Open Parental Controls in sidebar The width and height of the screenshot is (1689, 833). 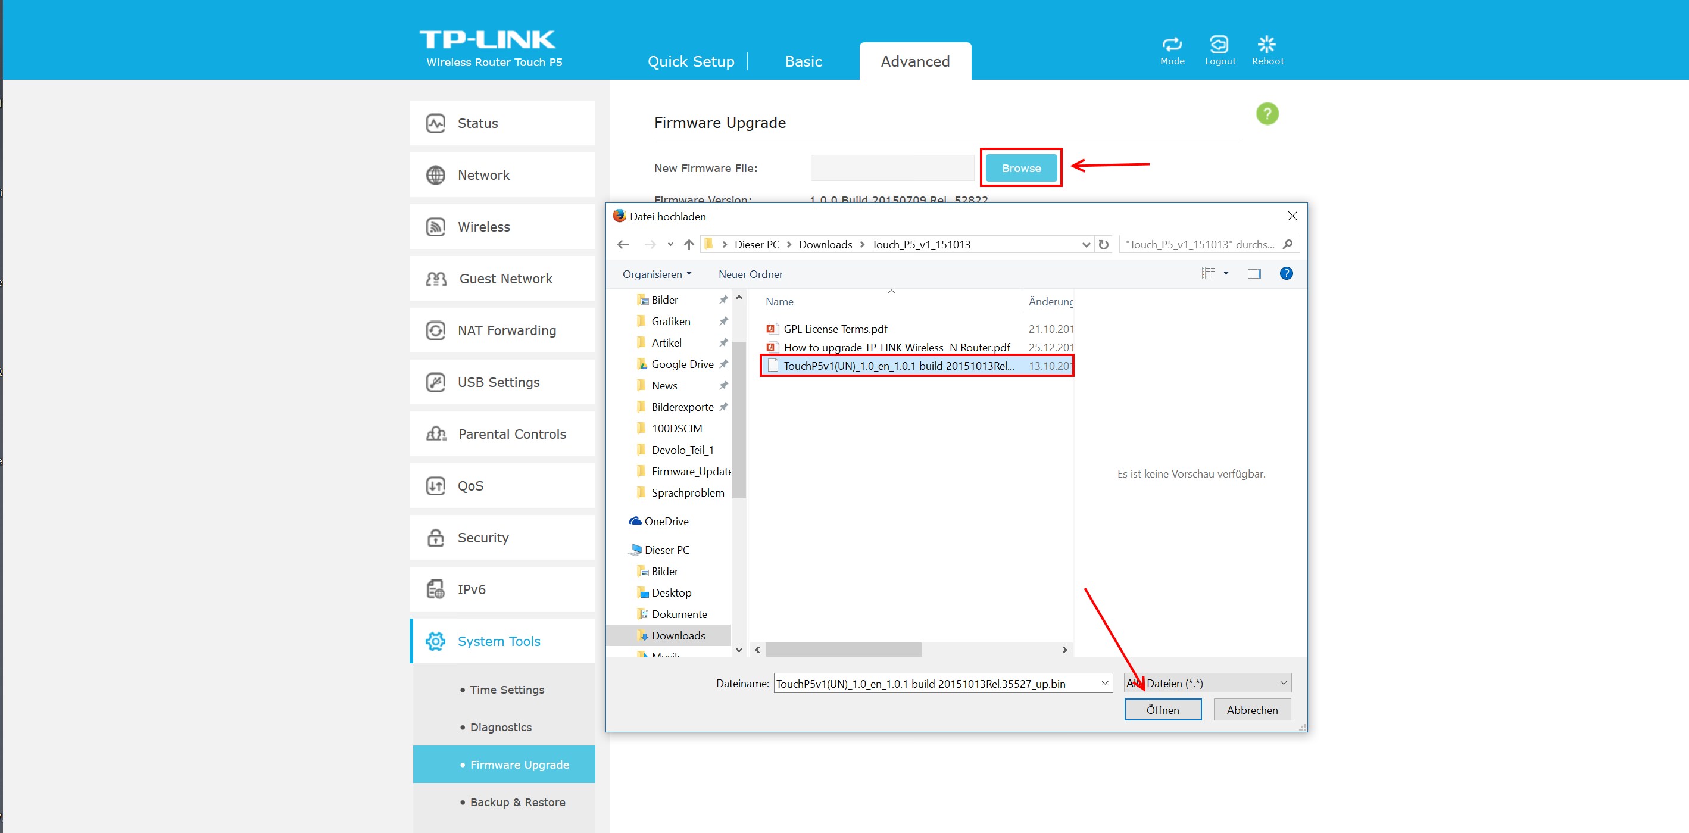pyautogui.click(x=502, y=433)
